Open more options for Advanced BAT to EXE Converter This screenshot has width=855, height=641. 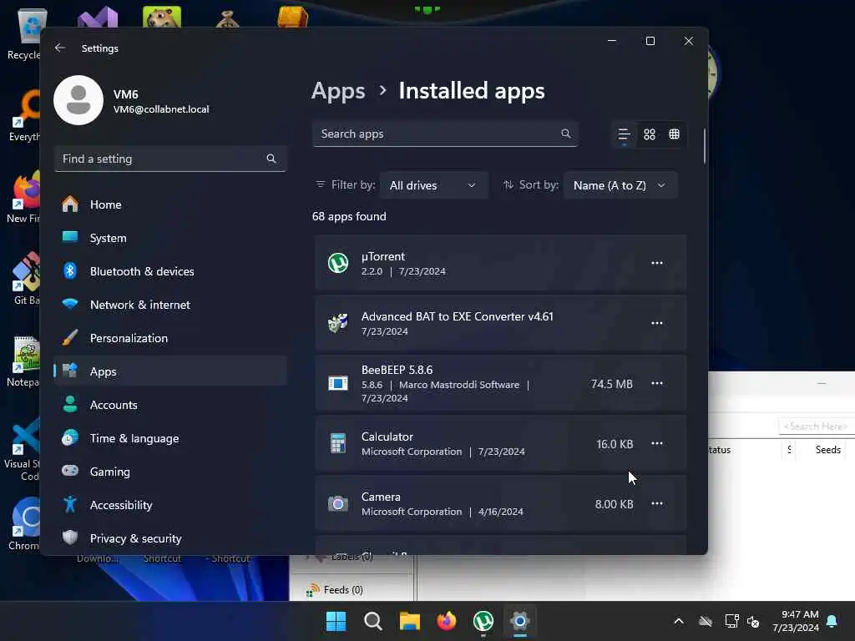coord(656,323)
